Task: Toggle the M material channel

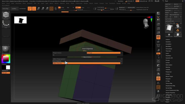Action: (x=73, y=8)
